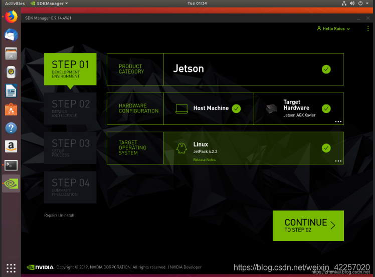375x277 pixels.
Task: Toggle the Jetson product category checkmark
Action: 326,69
